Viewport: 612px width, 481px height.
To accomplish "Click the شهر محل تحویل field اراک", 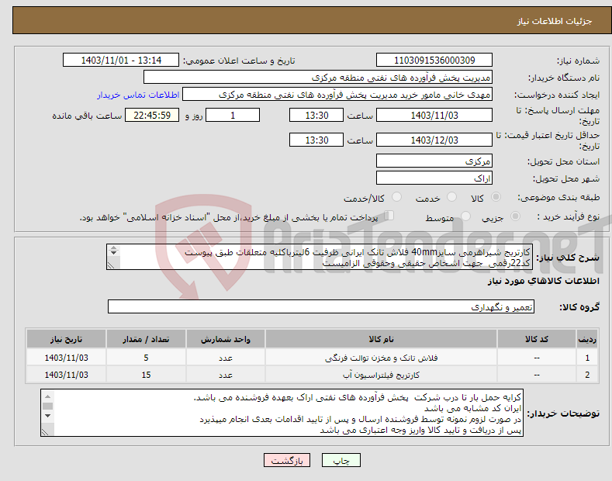I will tap(434, 178).
